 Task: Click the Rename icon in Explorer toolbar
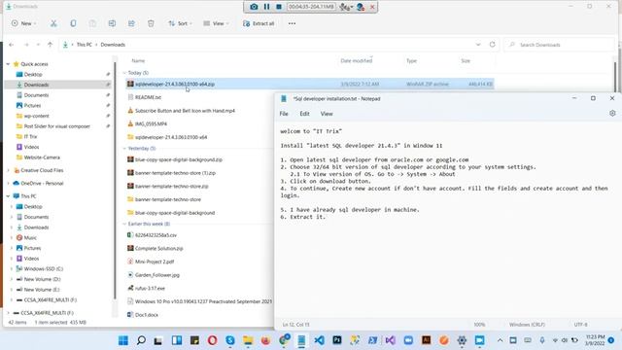112,23
